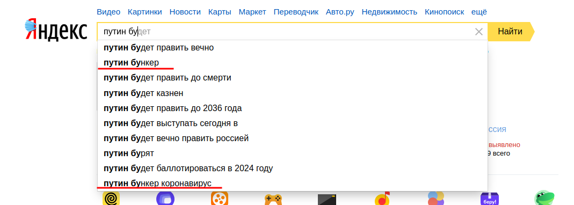Open the Yandex Music note icon
This screenshot has width=574, height=205.
tap(382, 199)
